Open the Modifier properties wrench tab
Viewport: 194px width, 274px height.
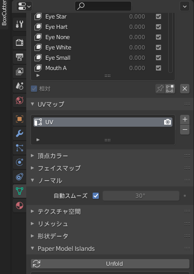tap(20, 133)
